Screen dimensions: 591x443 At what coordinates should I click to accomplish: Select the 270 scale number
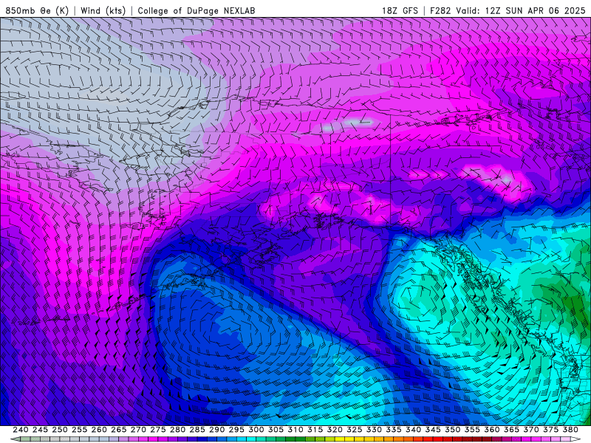click(x=138, y=430)
